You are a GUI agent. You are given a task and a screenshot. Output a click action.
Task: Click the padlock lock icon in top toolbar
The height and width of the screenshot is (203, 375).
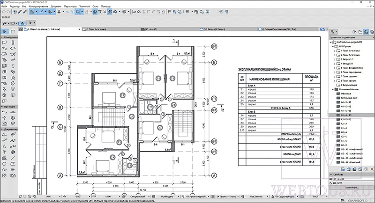click(87, 12)
